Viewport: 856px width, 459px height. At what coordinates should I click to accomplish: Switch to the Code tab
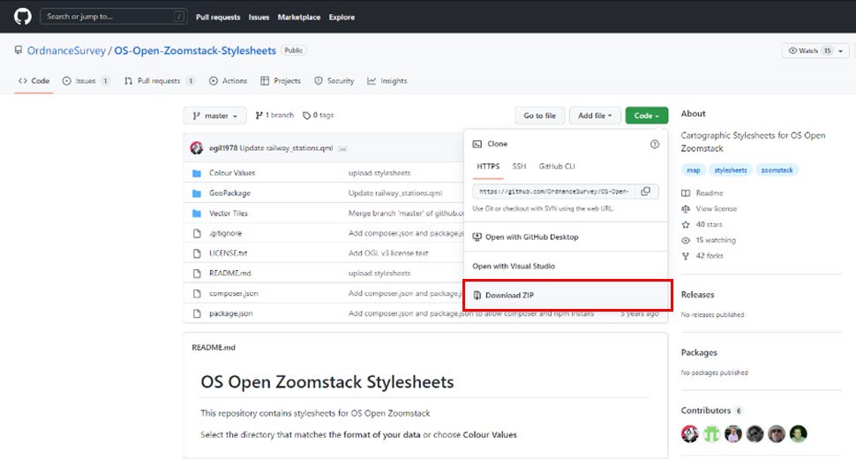click(34, 81)
